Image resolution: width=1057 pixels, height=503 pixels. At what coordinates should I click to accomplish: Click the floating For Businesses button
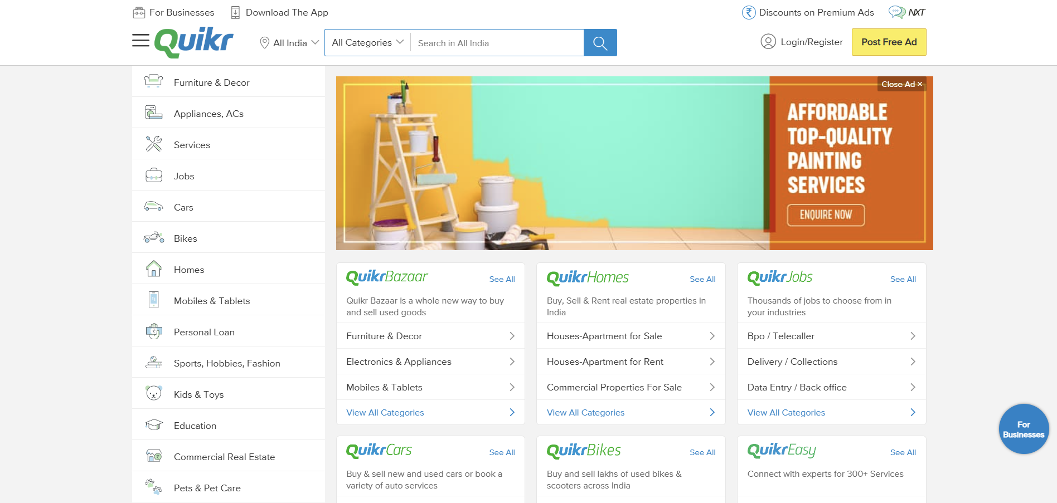1024,429
